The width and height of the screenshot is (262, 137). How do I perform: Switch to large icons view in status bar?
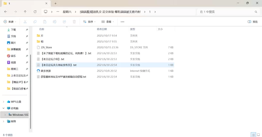click(258, 135)
